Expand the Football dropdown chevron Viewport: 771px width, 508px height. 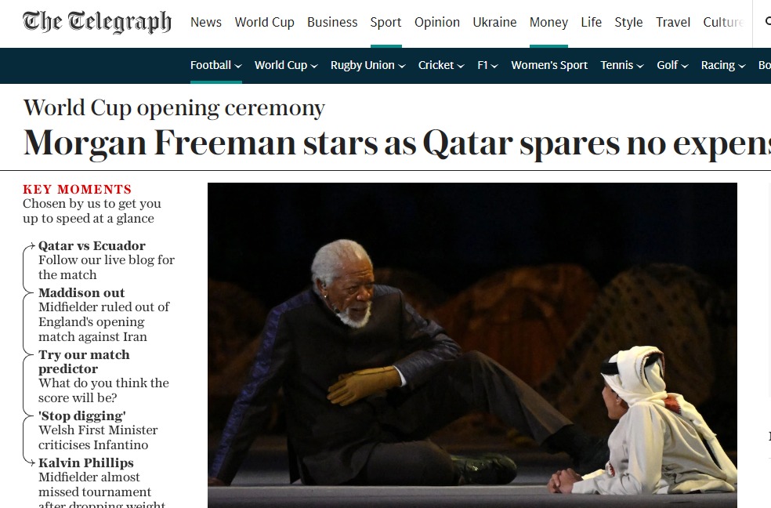click(x=238, y=66)
